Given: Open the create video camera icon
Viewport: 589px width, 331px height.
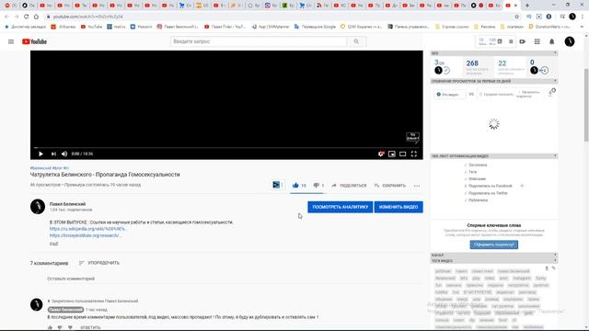Looking at the screenshot, I should 522,41.
